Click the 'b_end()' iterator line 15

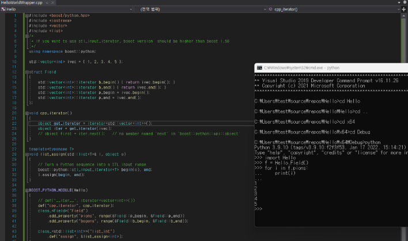point(102,87)
